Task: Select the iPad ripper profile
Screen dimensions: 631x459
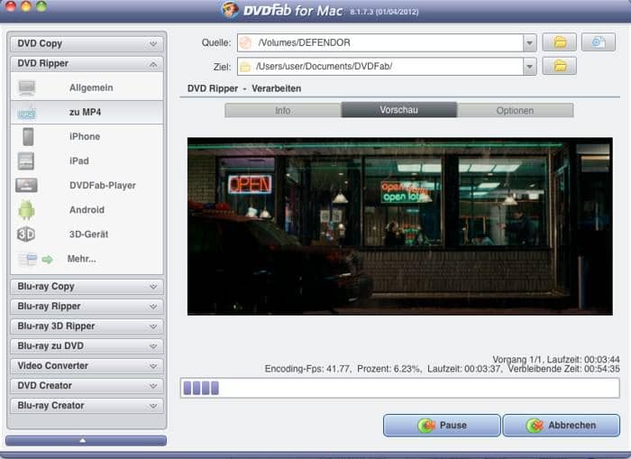Action: [x=87, y=161]
